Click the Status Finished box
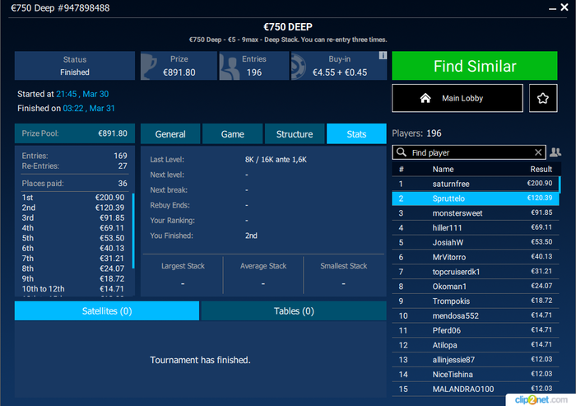Viewport: 576px width, 406px height. [75, 66]
